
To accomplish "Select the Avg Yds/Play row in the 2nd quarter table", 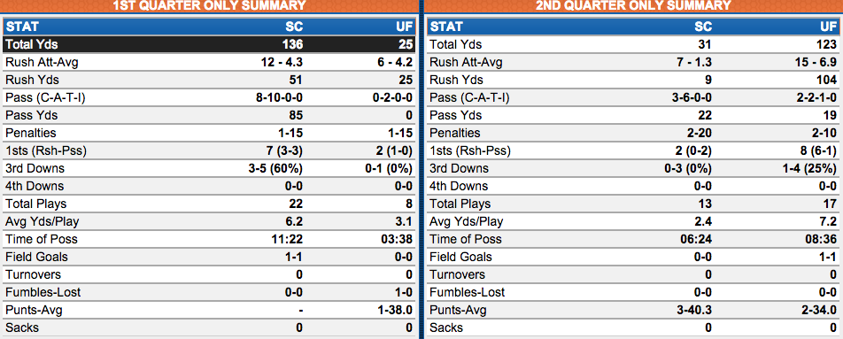I will point(634,221).
